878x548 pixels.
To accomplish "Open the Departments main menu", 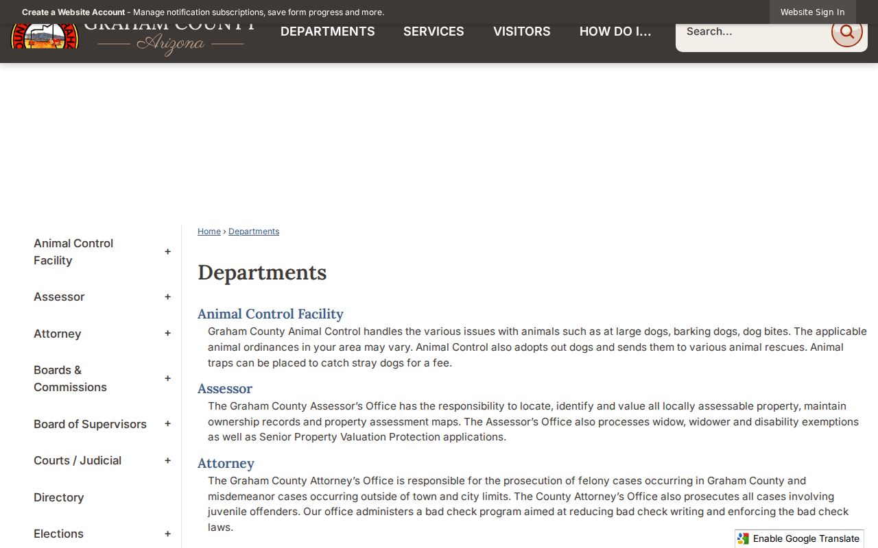I will pos(328,32).
